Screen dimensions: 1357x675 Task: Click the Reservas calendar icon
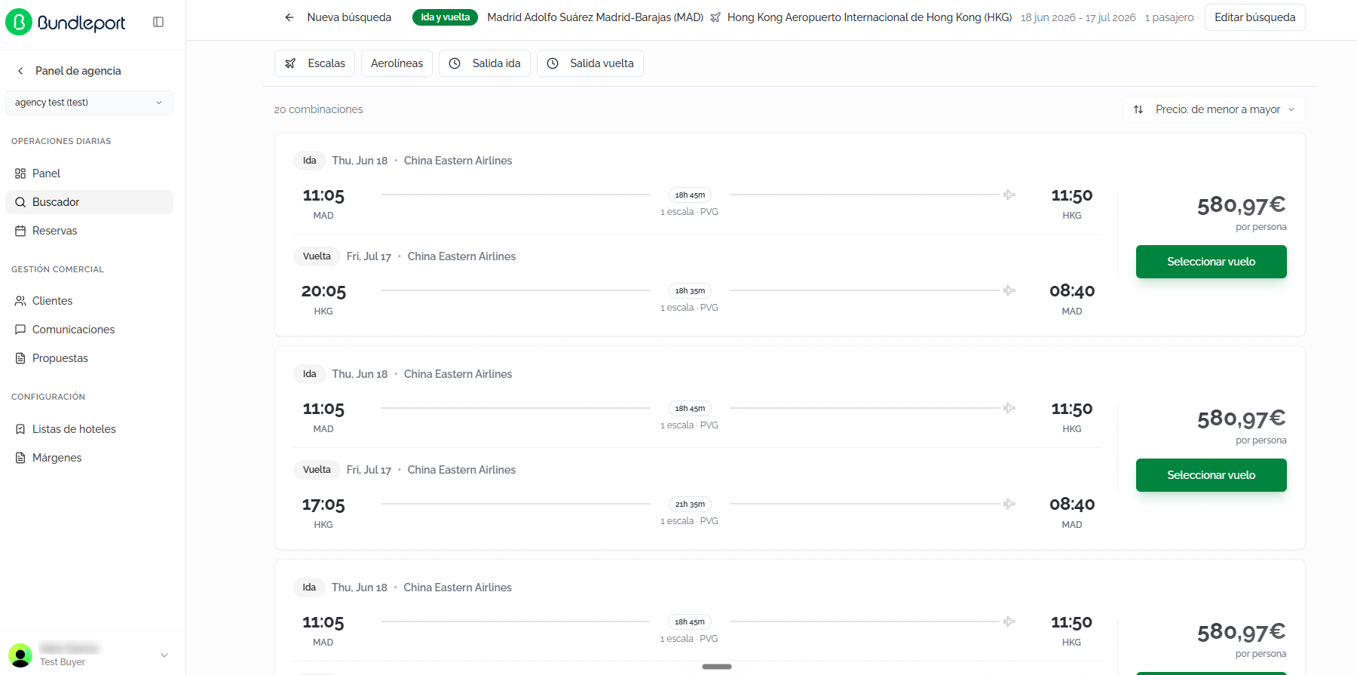pos(20,231)
